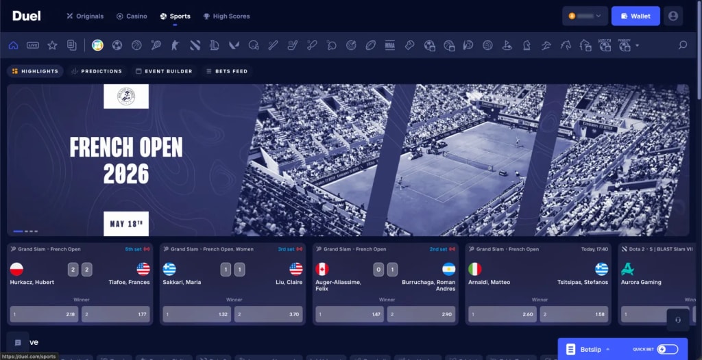The width and height of the screenshot is (702, 360).
Task: Select the League of Legends icon
Action: (215, 45)
